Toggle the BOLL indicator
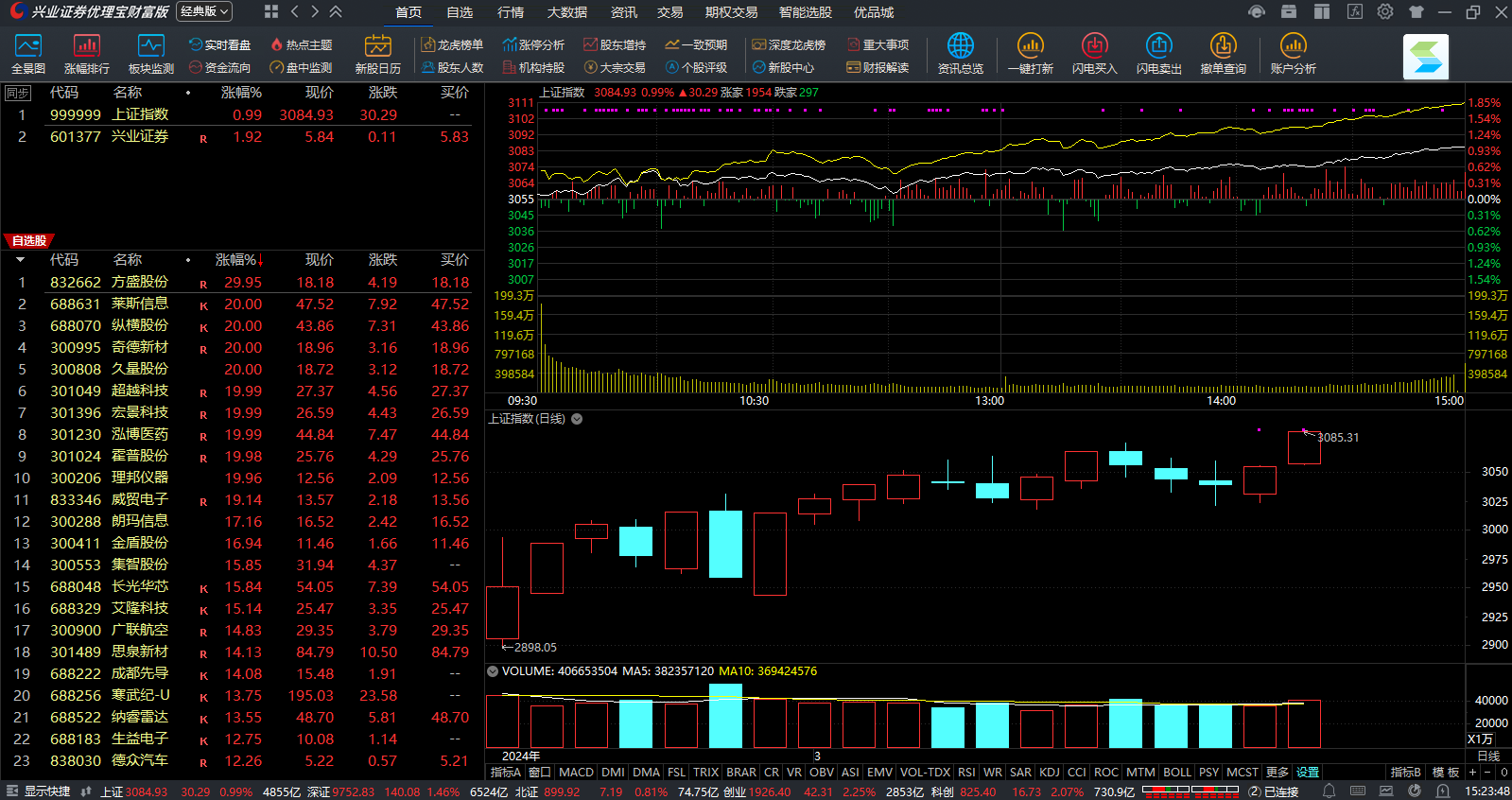The image size is (1512, 800). click(1176, 773)
